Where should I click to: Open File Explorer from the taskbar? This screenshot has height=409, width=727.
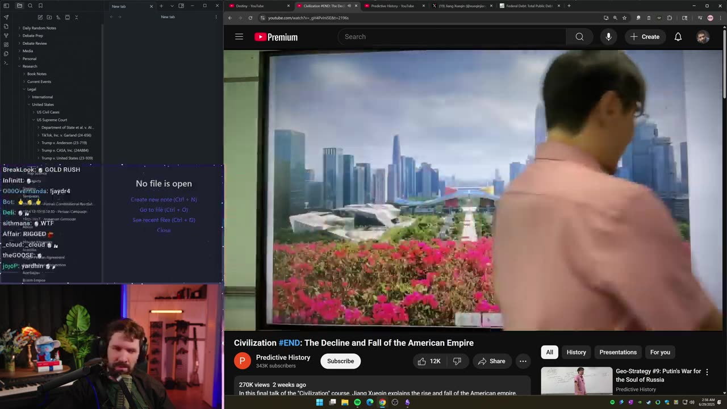345,402
